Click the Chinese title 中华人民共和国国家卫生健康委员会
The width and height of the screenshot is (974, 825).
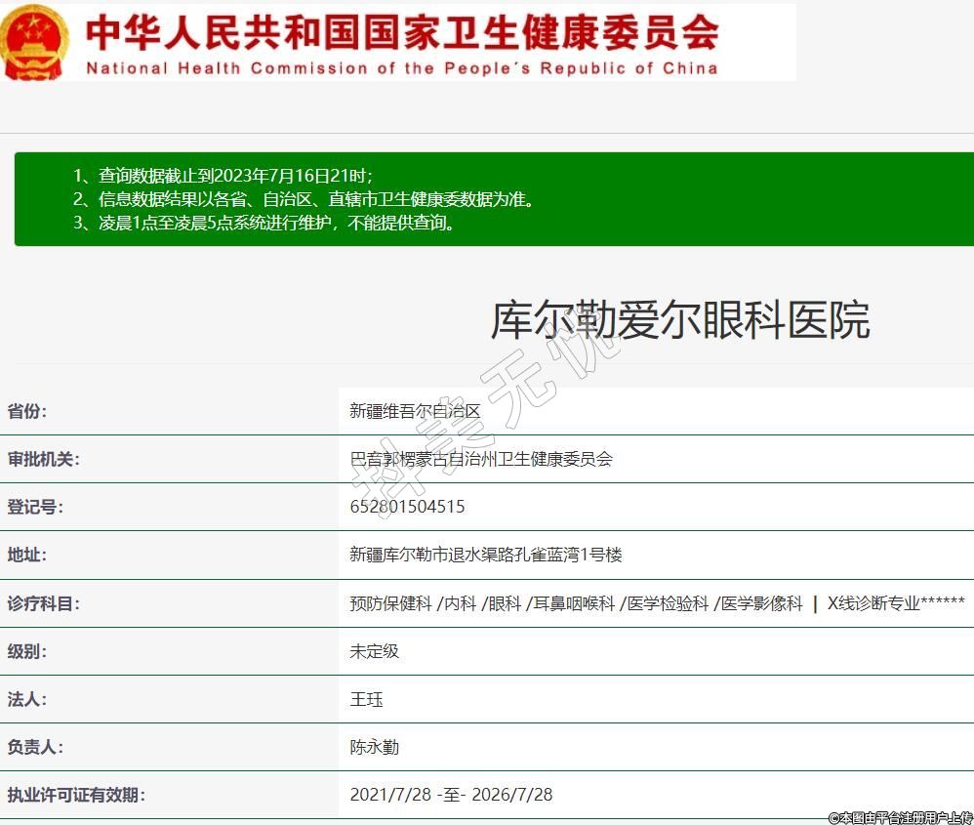pos(402,31)
